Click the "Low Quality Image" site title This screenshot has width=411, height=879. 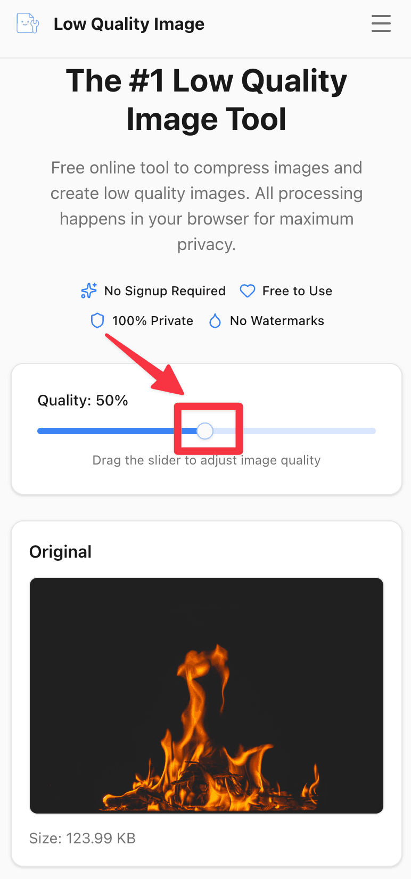[x=129, y=24]
